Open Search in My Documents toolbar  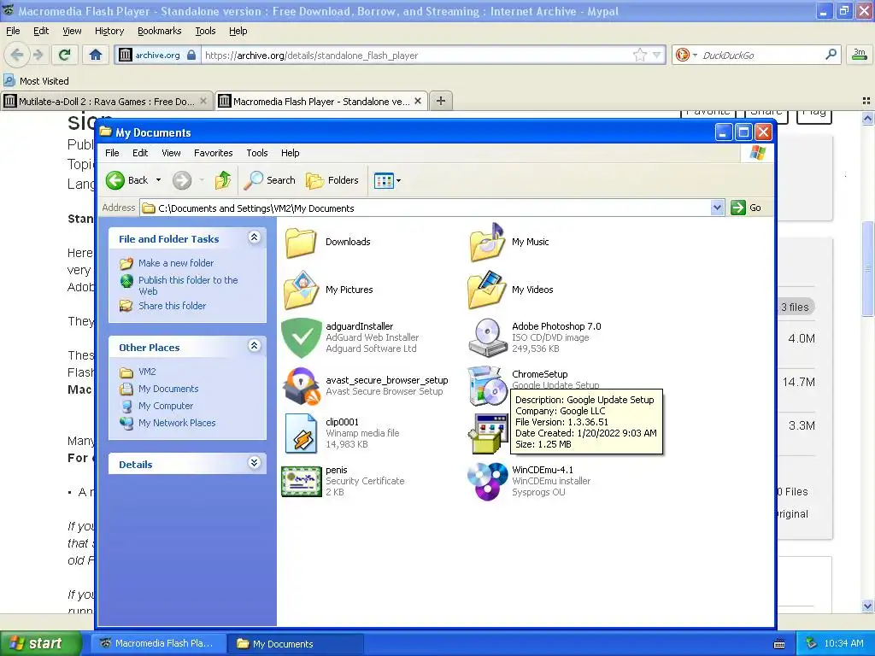point(271,180)
